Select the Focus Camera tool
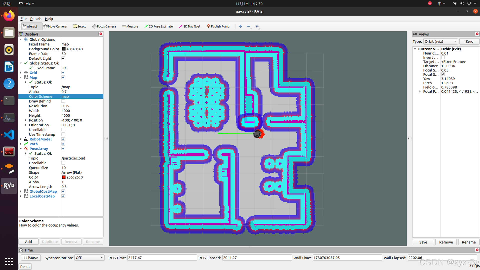480x270 pixels. coord(104,26)
